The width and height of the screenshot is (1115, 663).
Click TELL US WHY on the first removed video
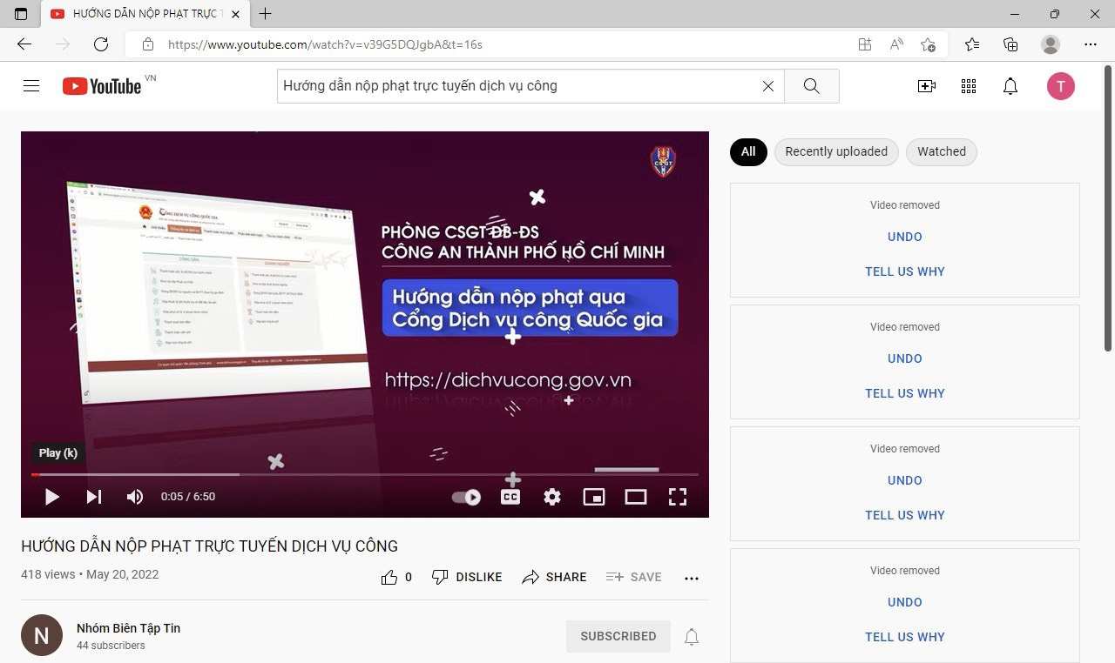[x=905, y=271]
